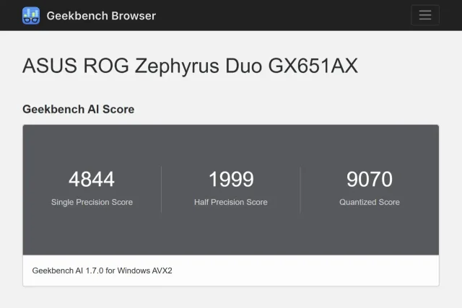
Task: Click the Geekbench glasses logo icon
Action: pyautogui.click(x=31, y=16)
